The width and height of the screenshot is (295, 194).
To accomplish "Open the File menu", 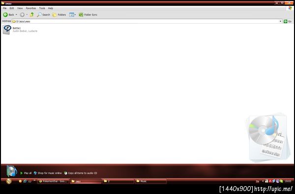I will (5, 8).
